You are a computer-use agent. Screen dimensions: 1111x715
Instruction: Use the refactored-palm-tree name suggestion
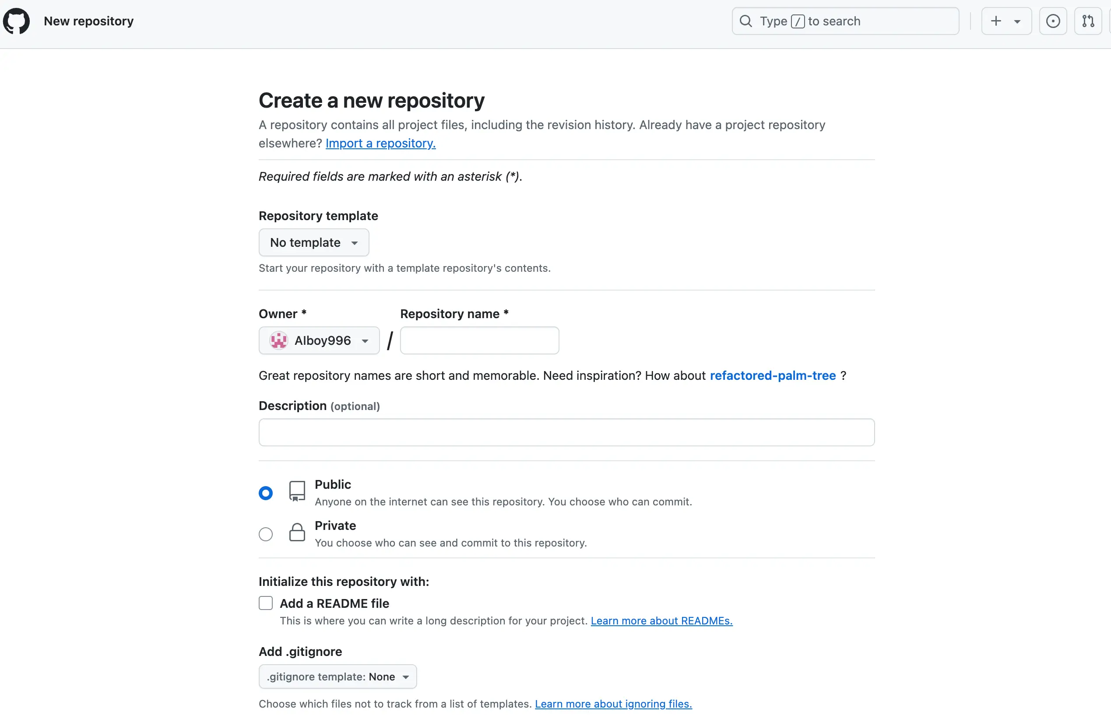(773, 375)
